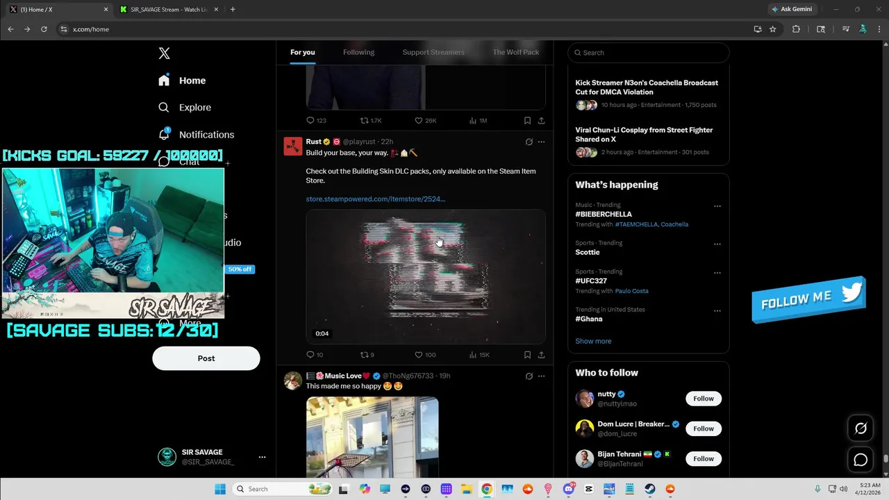Reload the x.com page
This screenshot has width=889, height=500.
point(44,29)
